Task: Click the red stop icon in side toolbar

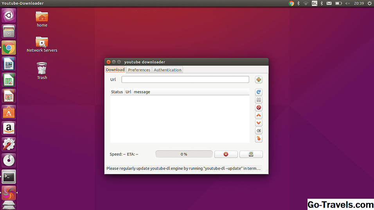Action: pyautogui.click(x=259, y=108)
